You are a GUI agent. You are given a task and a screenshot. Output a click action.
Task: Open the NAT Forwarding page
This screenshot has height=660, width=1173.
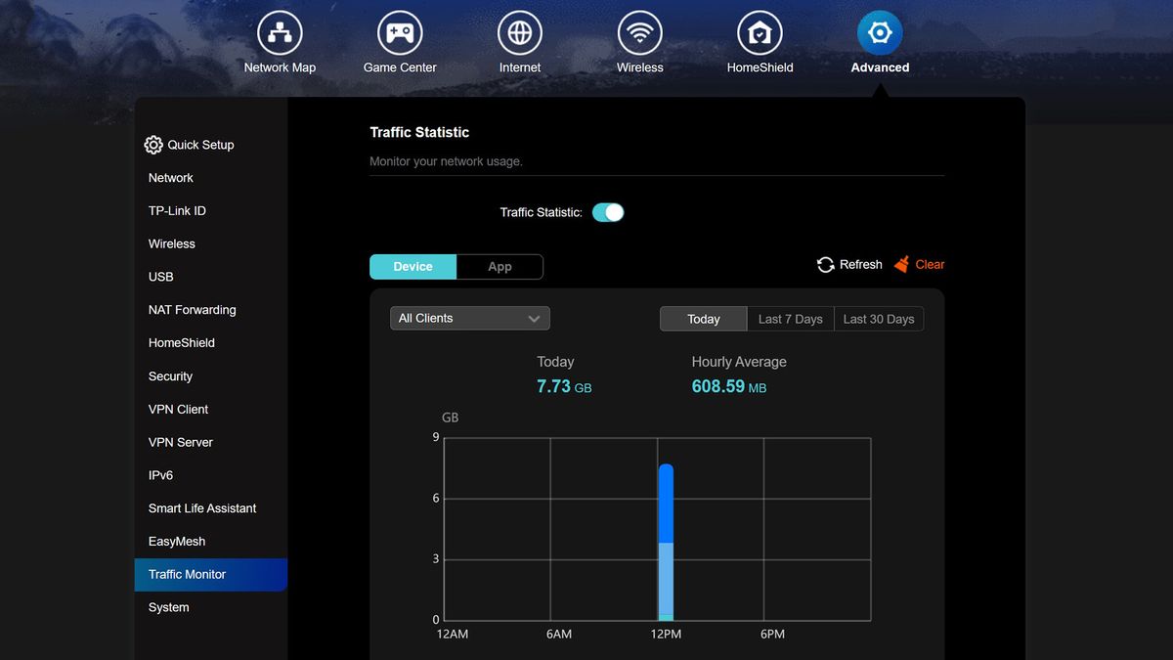(x=192, y=309)
